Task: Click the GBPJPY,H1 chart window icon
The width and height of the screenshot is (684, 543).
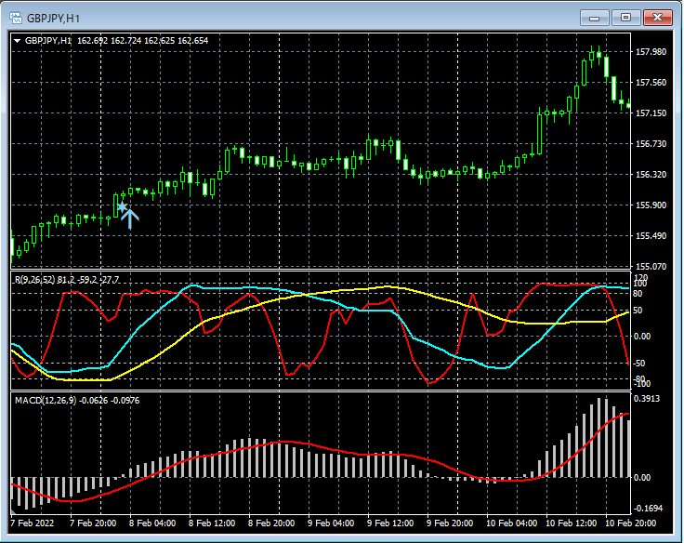Action: [16, 19]
